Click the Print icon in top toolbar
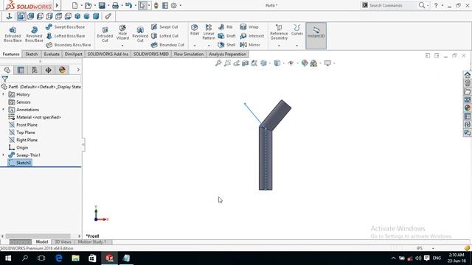Screen dimensions: 472x265 point(115,5)
